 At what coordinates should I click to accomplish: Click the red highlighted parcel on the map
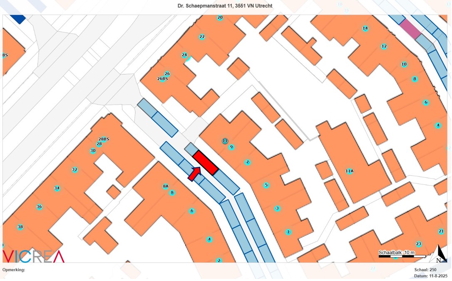(x=205, y=163)
